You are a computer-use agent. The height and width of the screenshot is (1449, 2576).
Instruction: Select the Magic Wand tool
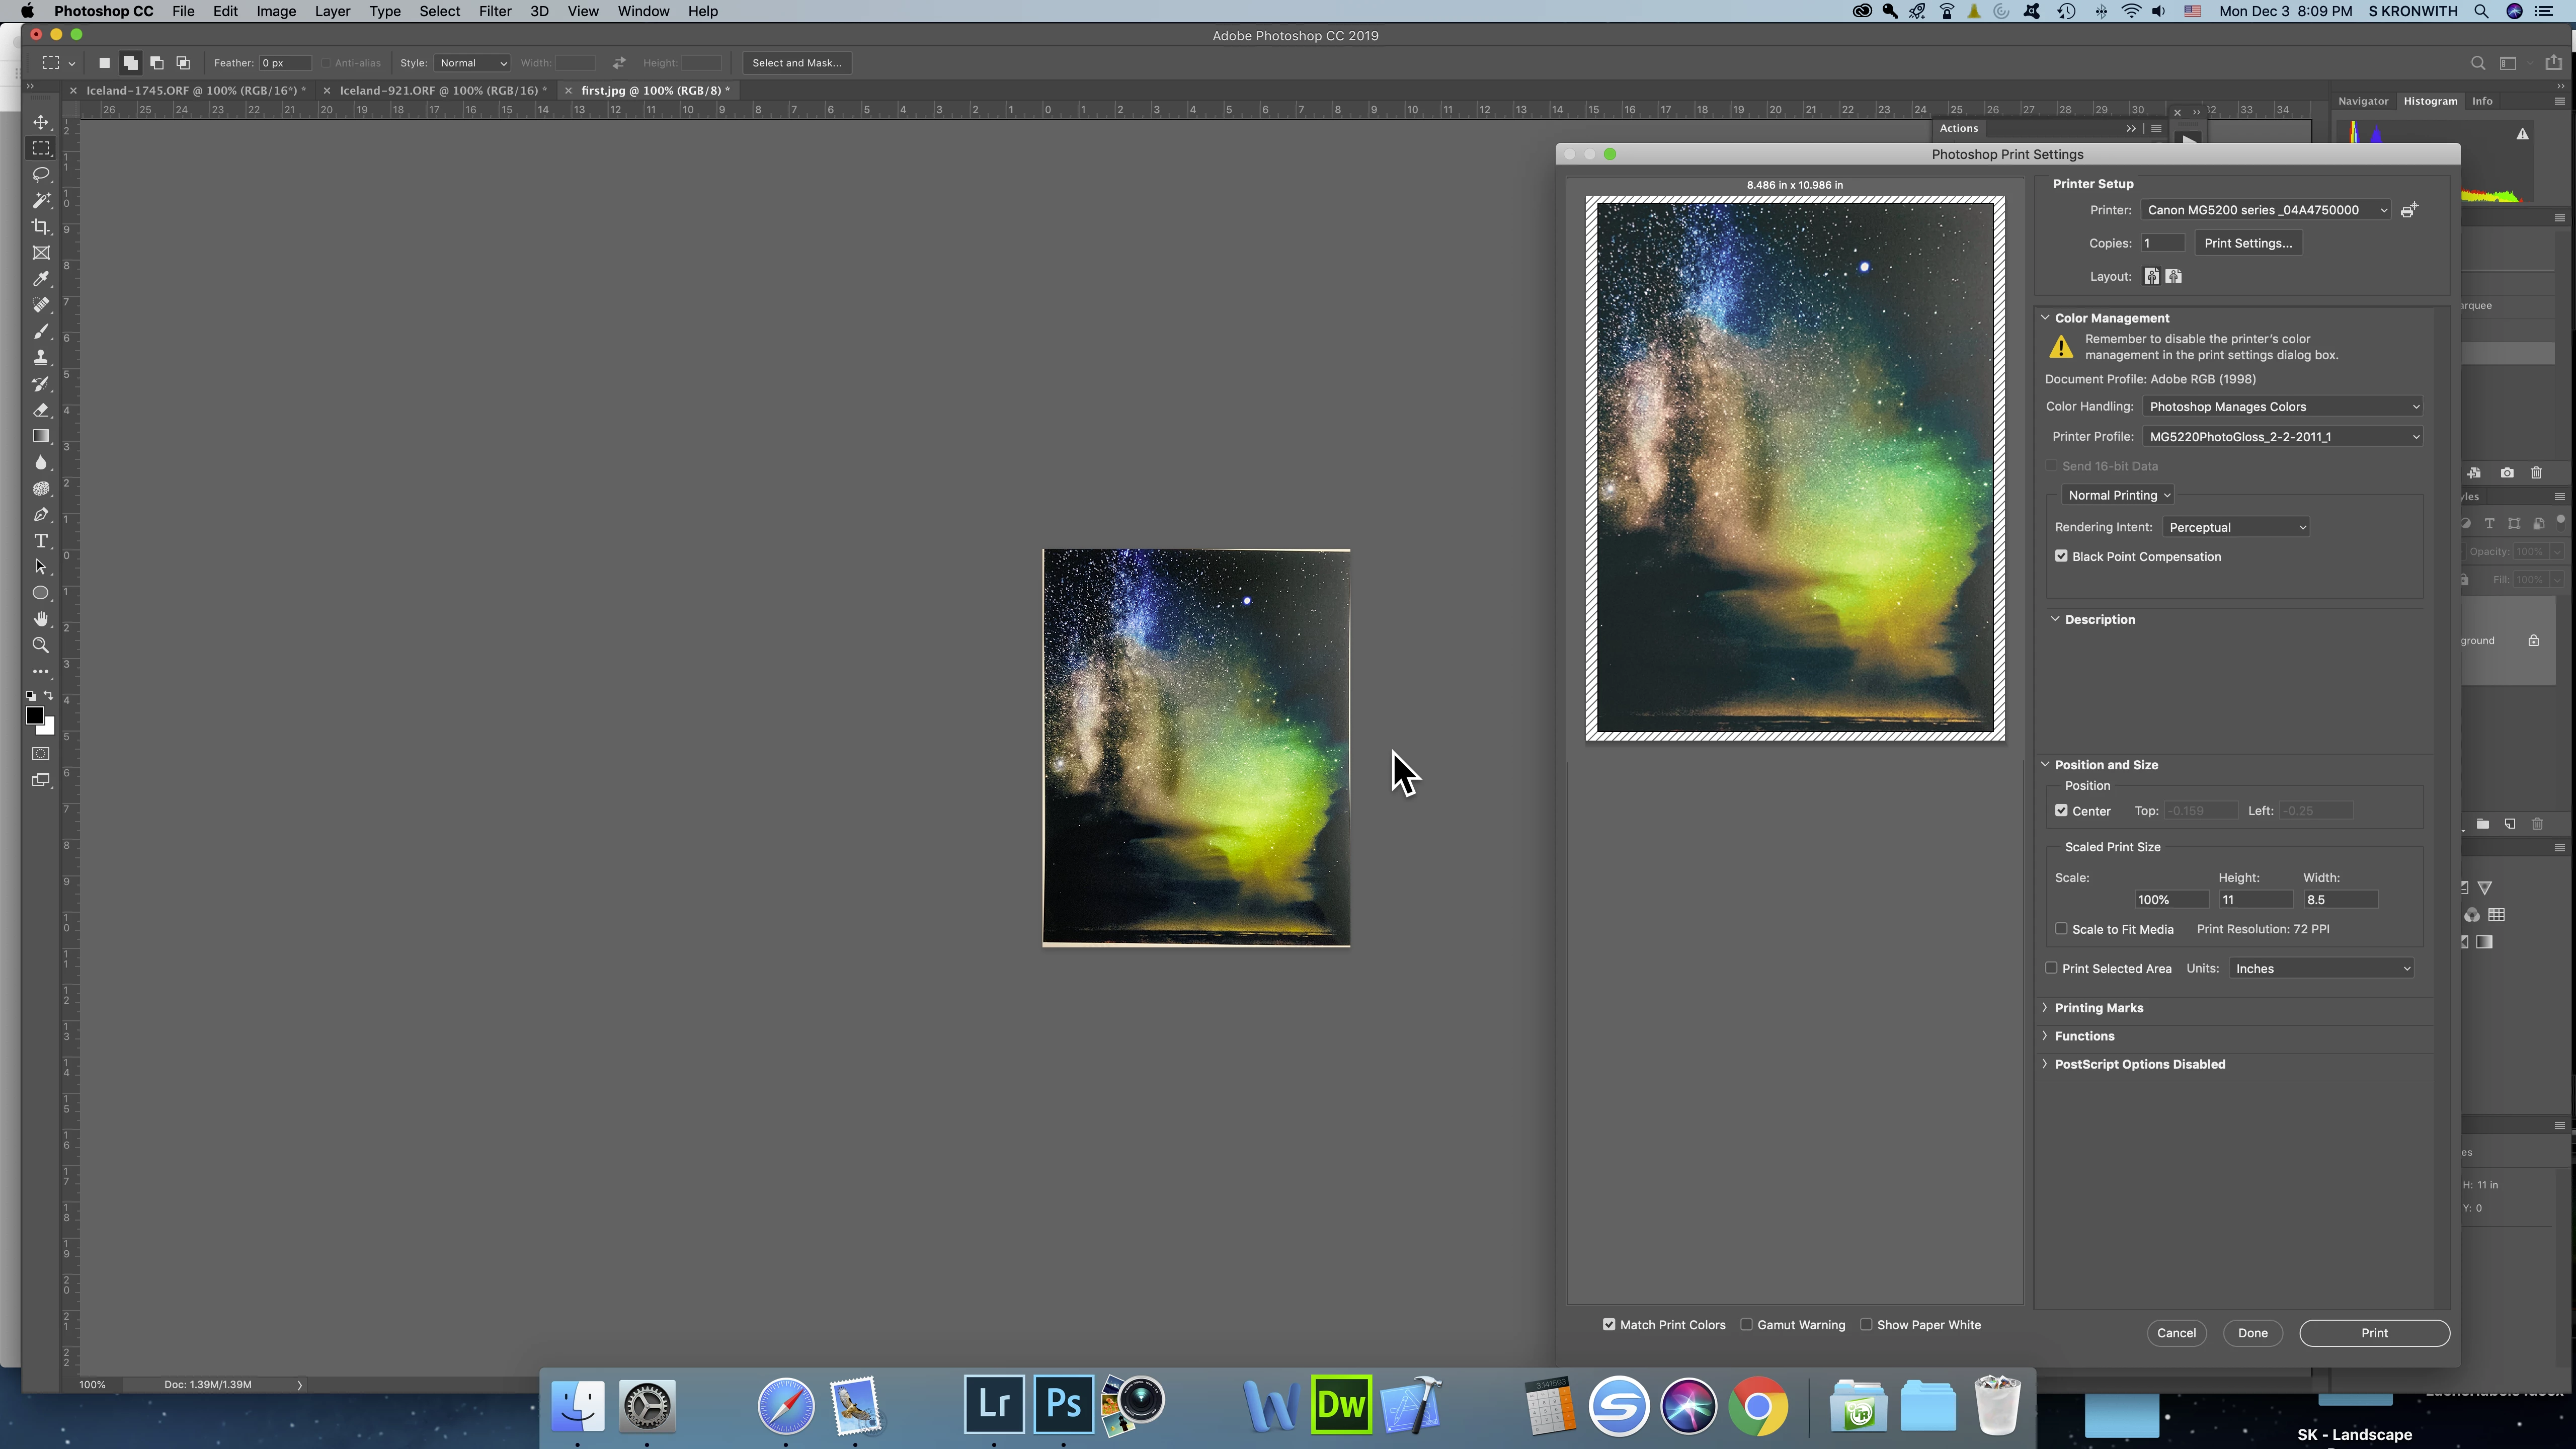pos(41,201)
